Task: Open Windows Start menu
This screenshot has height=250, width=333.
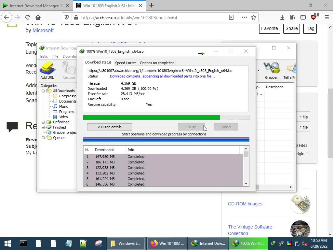Action: 8,243
